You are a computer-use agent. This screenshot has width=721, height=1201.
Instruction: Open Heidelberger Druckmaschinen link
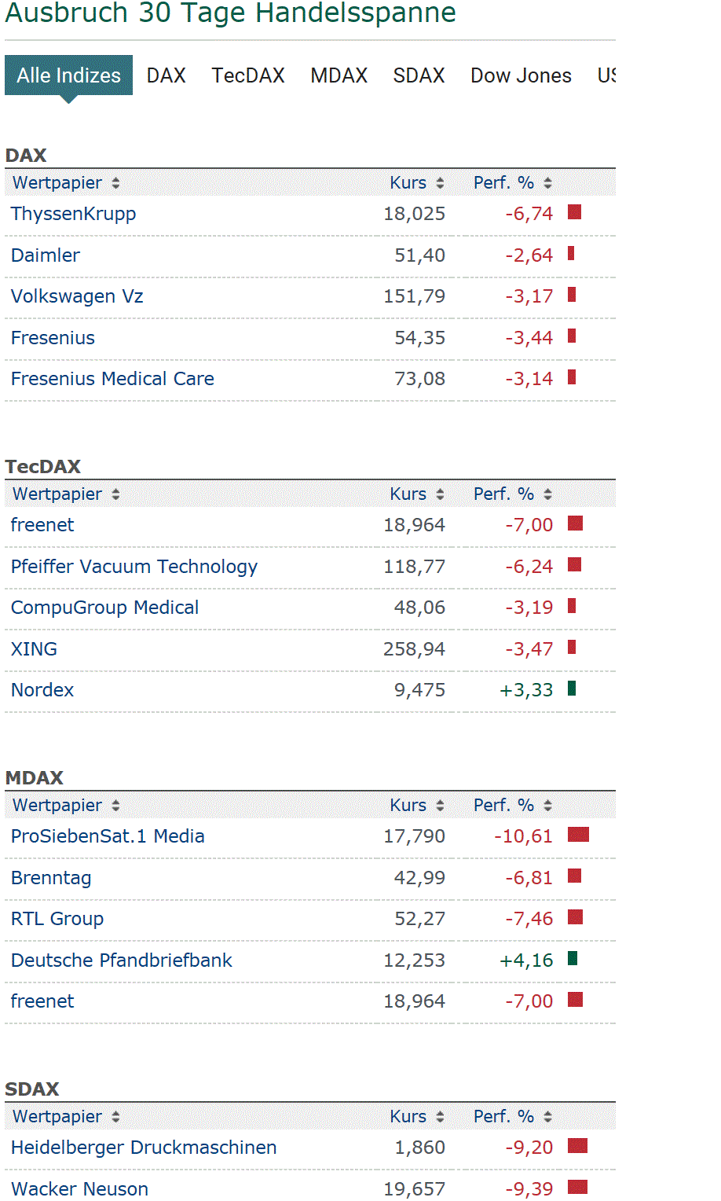click(144, 1148)
